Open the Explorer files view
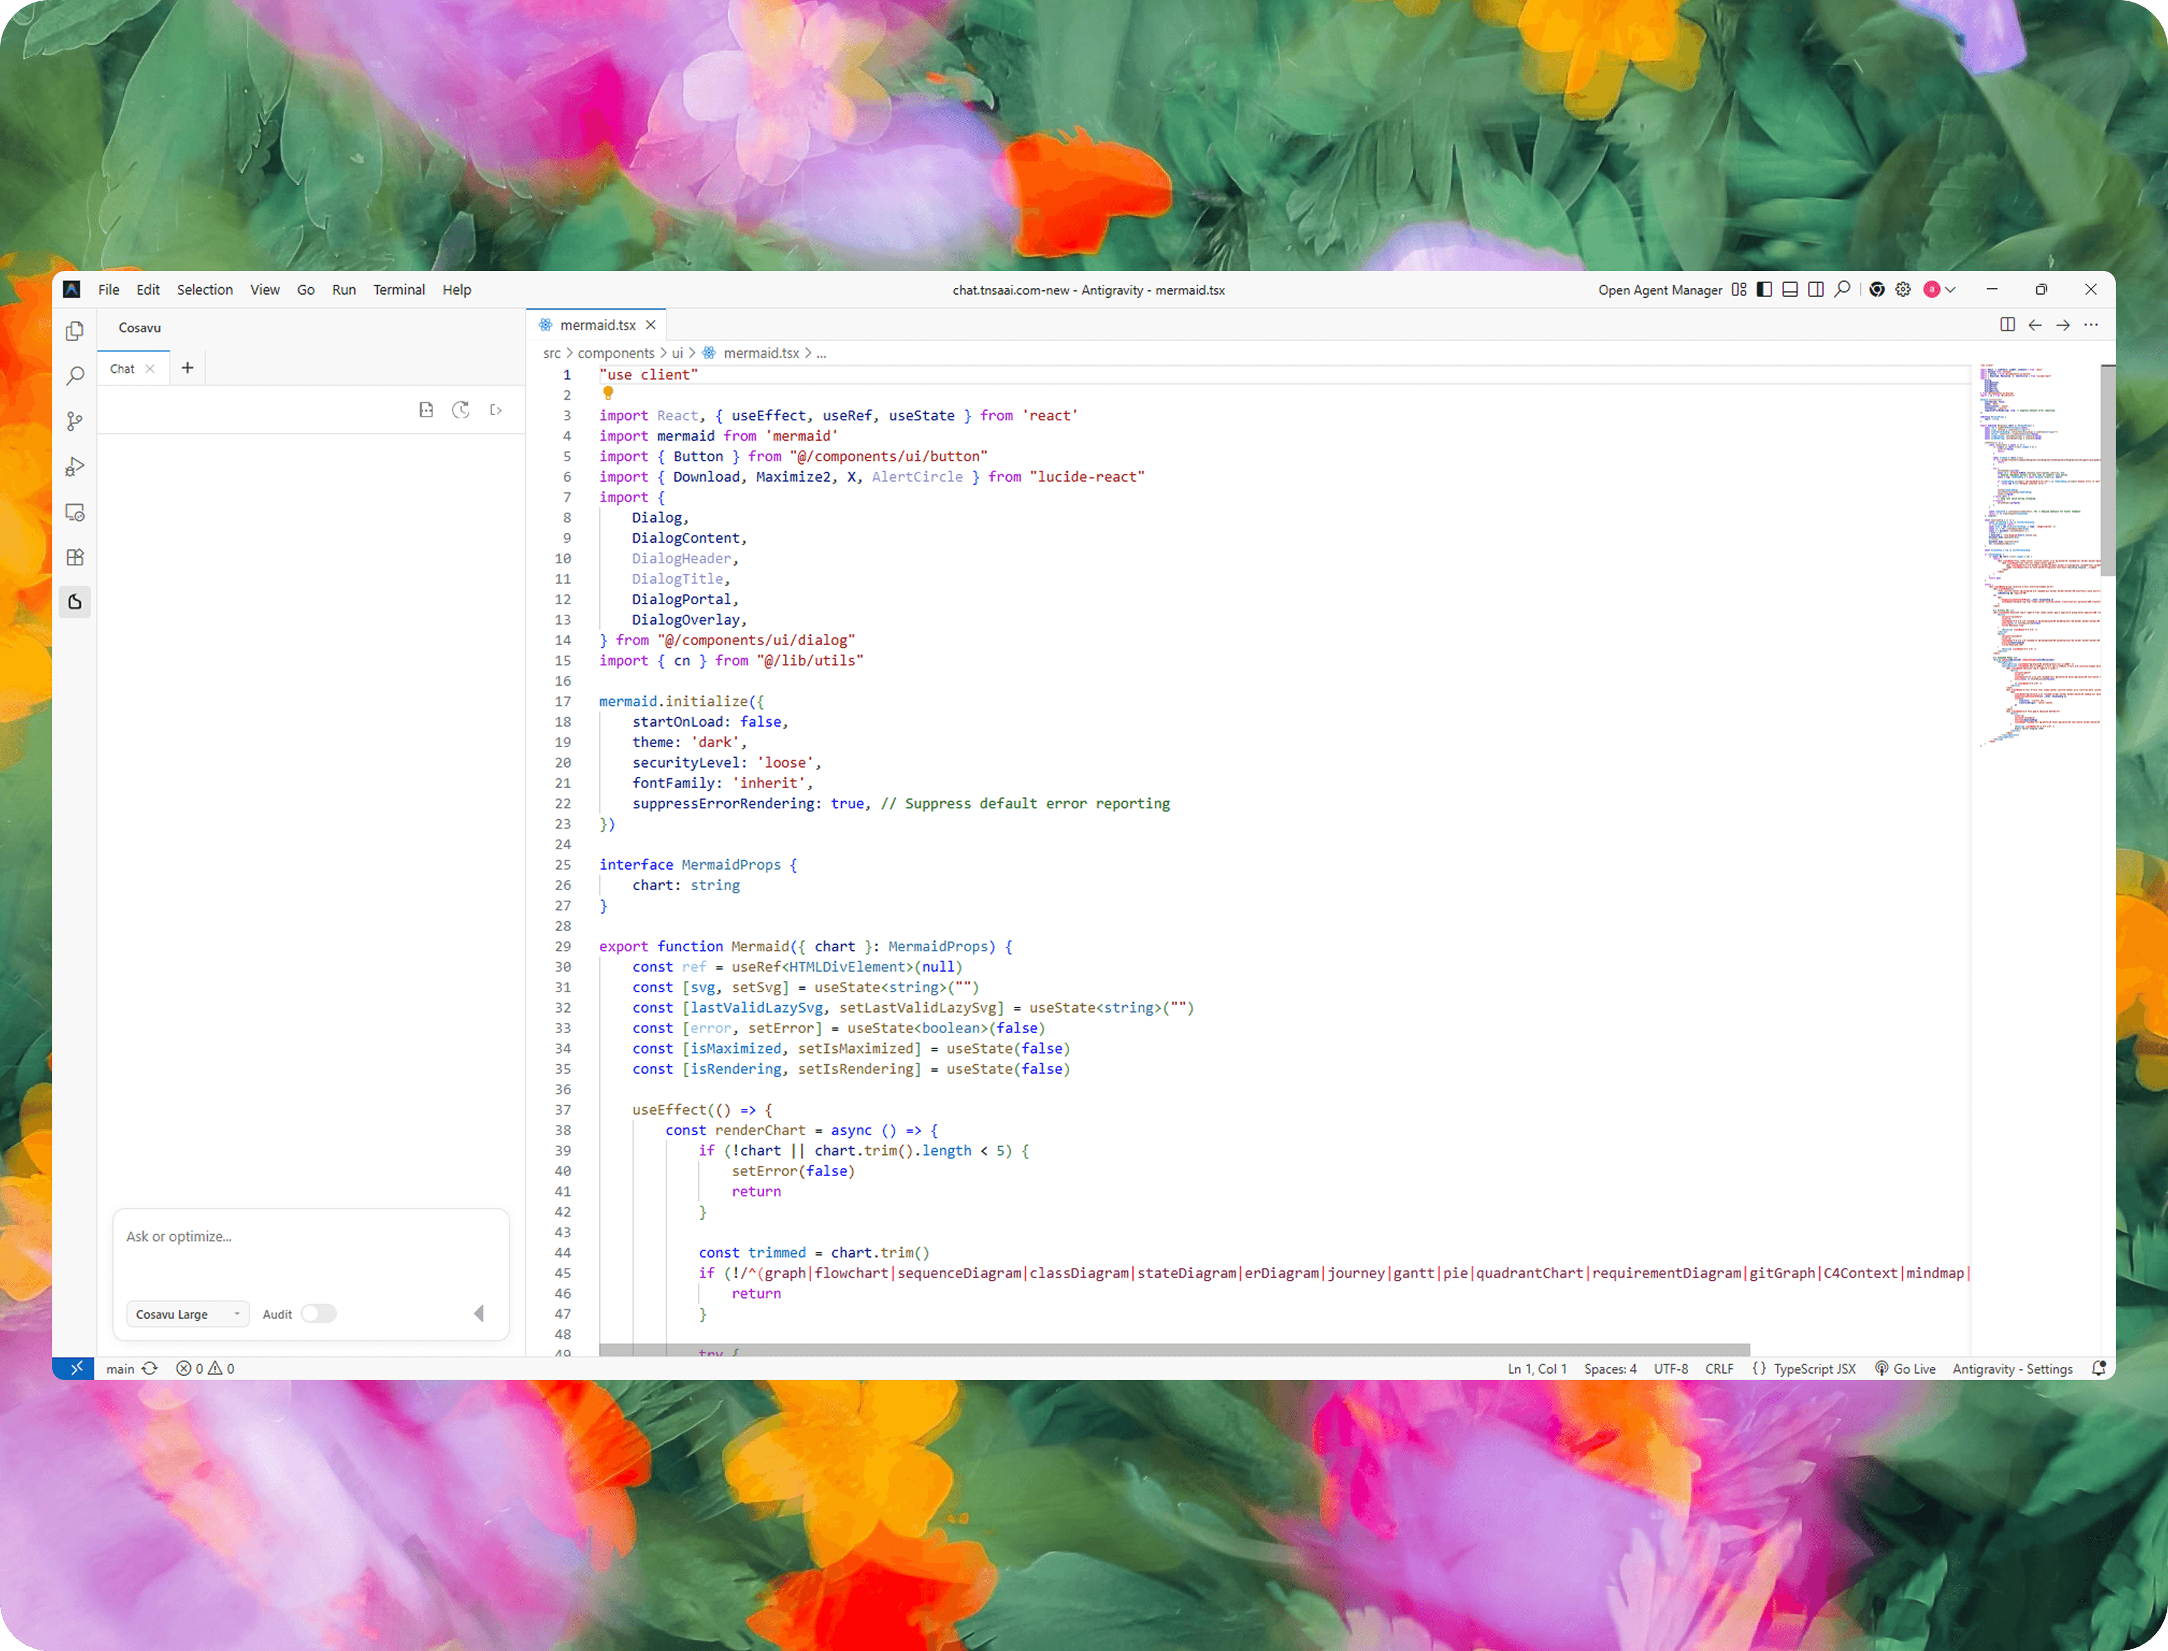2168x1651 pixels. coord(75,331)
